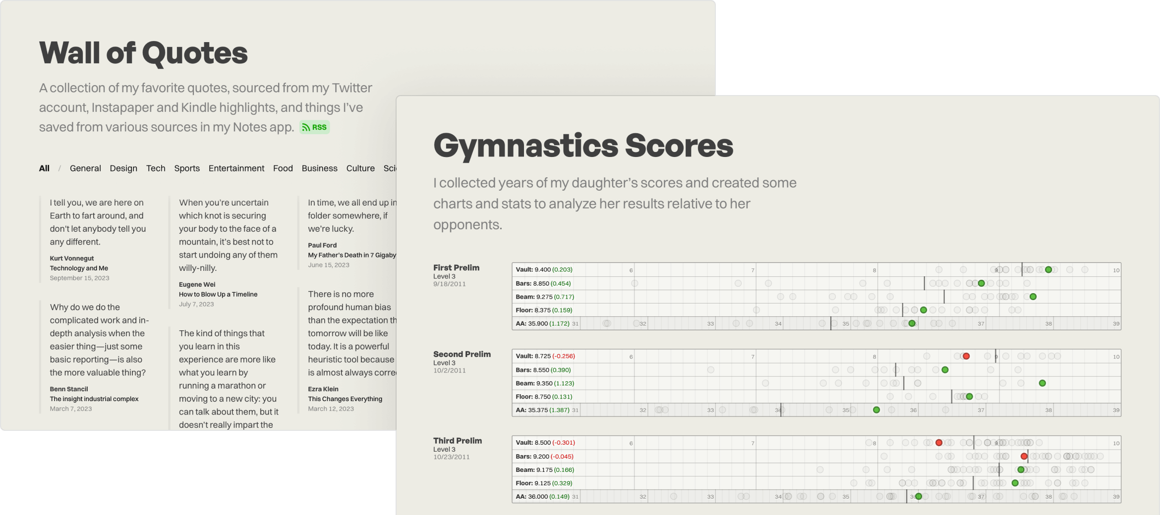
Task: Open the Tech quotes category
Action: (x=156, y=168)
